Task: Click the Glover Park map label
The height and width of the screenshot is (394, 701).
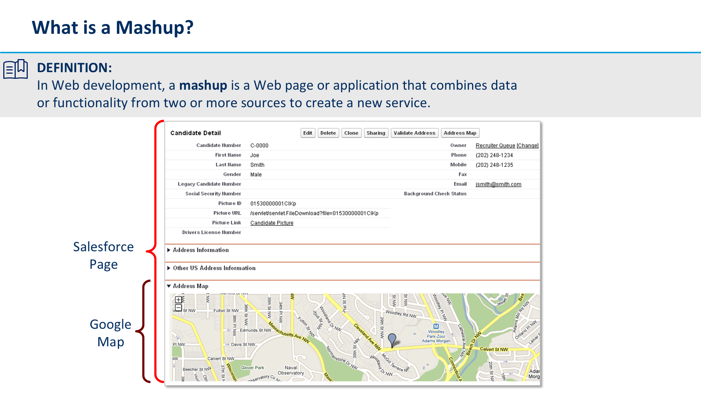Action: pyautogui.click(x=252, y=368)
